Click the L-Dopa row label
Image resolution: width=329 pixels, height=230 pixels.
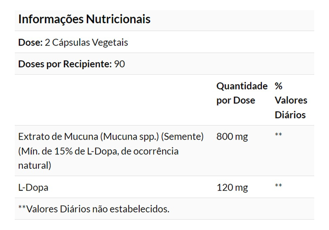(x=33, y=188)
